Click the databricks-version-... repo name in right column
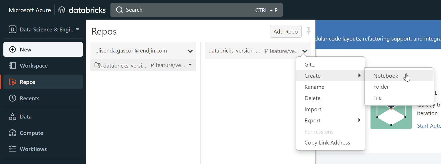 234,51
